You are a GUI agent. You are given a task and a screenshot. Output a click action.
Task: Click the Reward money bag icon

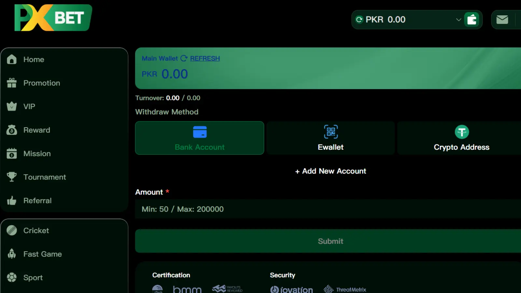tap(12, 130)
